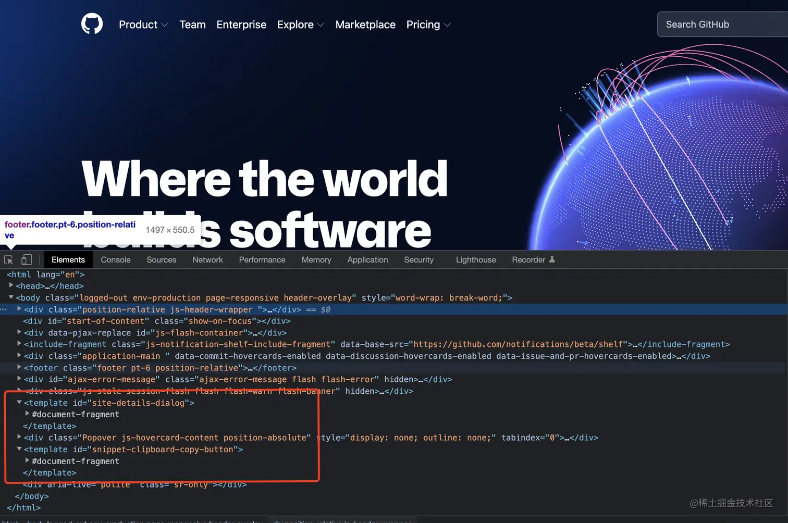This screenshot has height=523, width=788.
Task: Select the closing </html> tag line
Action: [x=23, y=508]
